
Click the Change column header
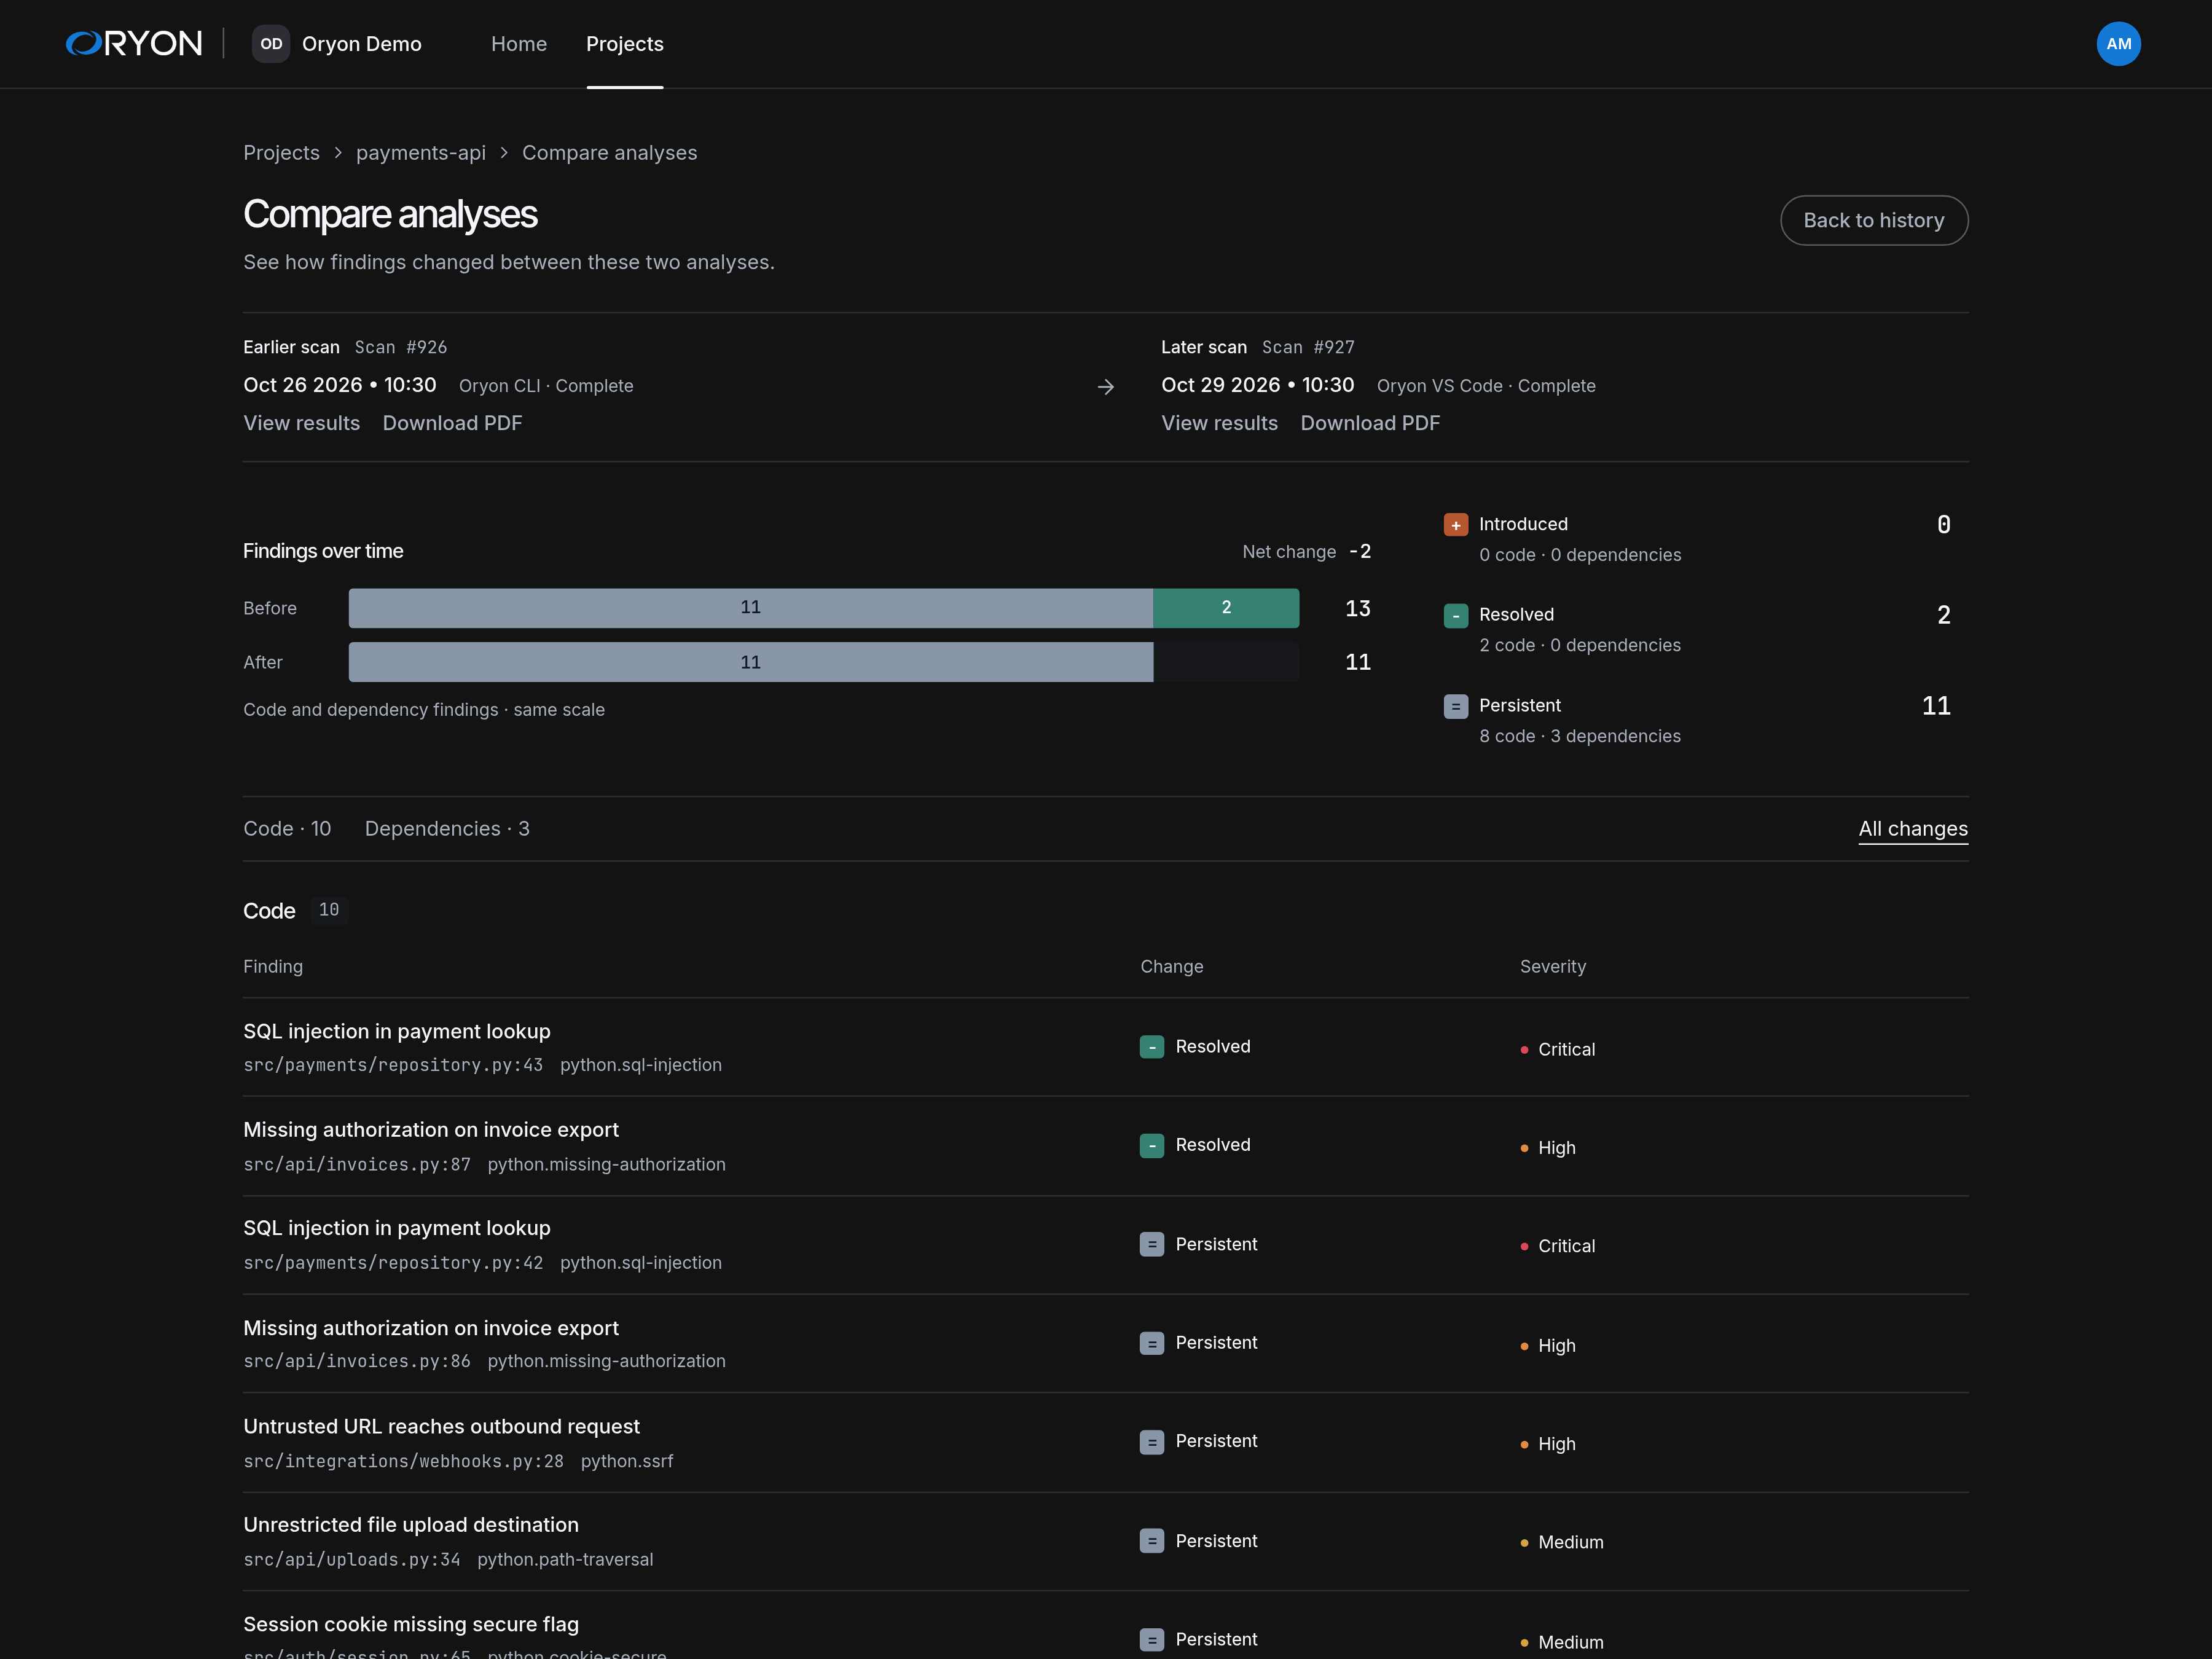pyautogui.click(x=1172, y=967)
